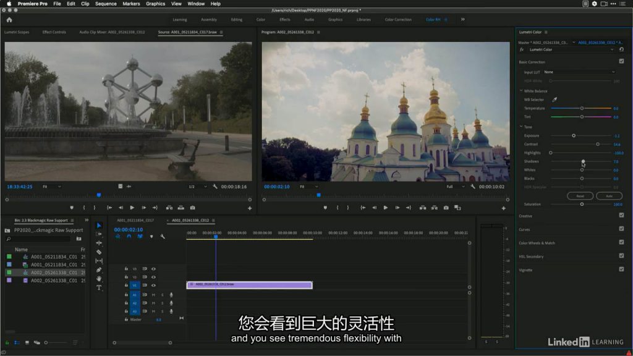Image resolution: width=633 pixels, height=356 pixels.
Task: Expand the HSL Secondary section
Action: [x=531, y=256]
